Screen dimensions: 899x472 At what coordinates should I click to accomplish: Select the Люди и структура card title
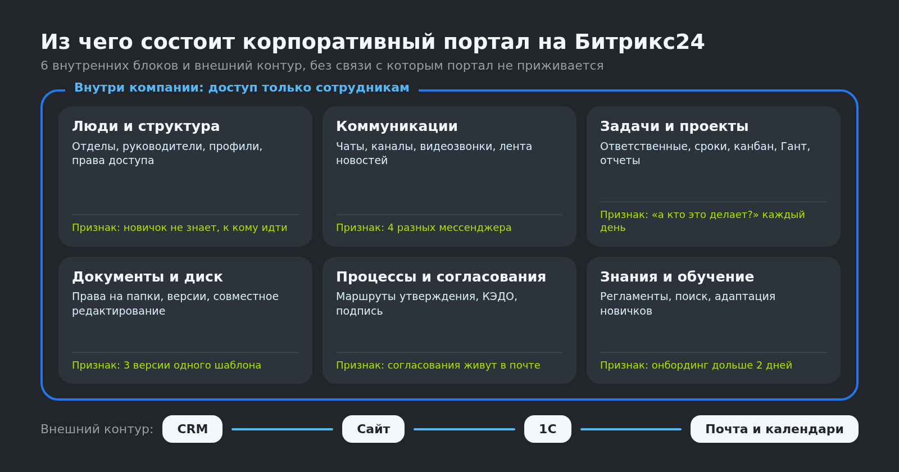146,126
